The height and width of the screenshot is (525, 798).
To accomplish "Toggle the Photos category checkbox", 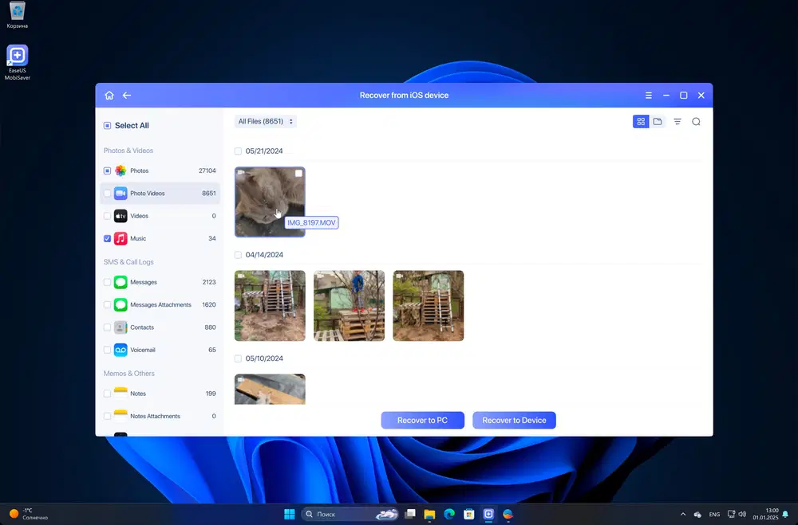I will [108, 170].
